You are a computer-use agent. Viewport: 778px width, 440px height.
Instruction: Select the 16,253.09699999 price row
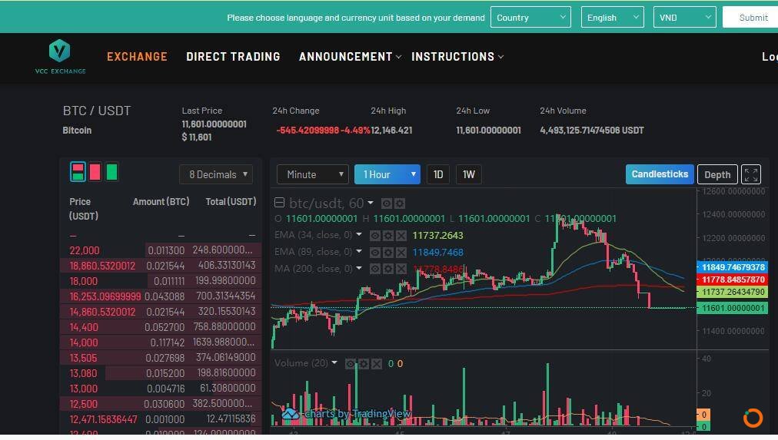(x=160, y=296)
